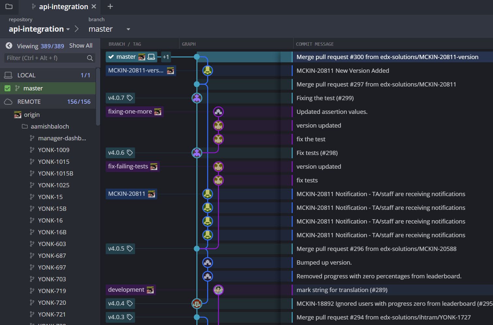Image resolution: width=493 pixels, height=325 pixels.
Task: Open the master branch dropdown arrow
Action: point(128,29)
